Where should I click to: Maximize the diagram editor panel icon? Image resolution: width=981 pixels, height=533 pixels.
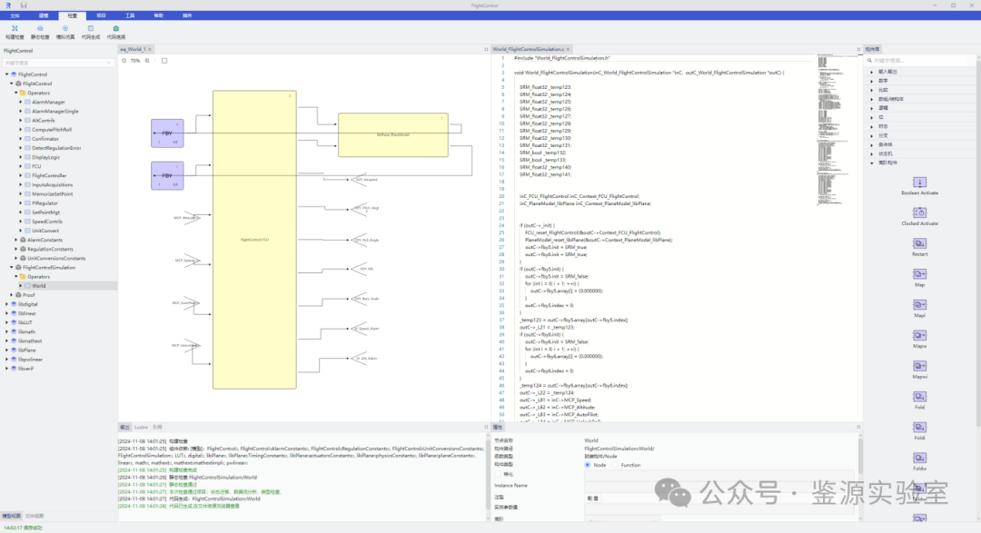(x=486, y=49)
